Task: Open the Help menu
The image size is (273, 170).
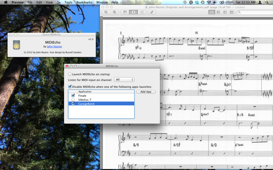Action: click(115, 2)
